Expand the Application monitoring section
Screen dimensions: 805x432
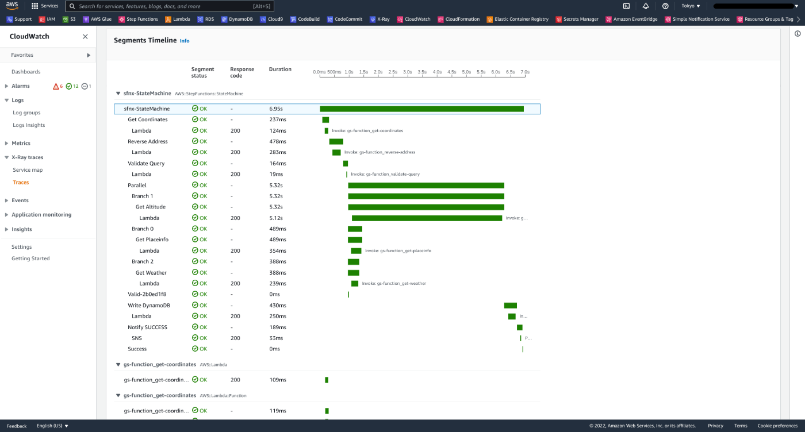[x=6, y=215]
